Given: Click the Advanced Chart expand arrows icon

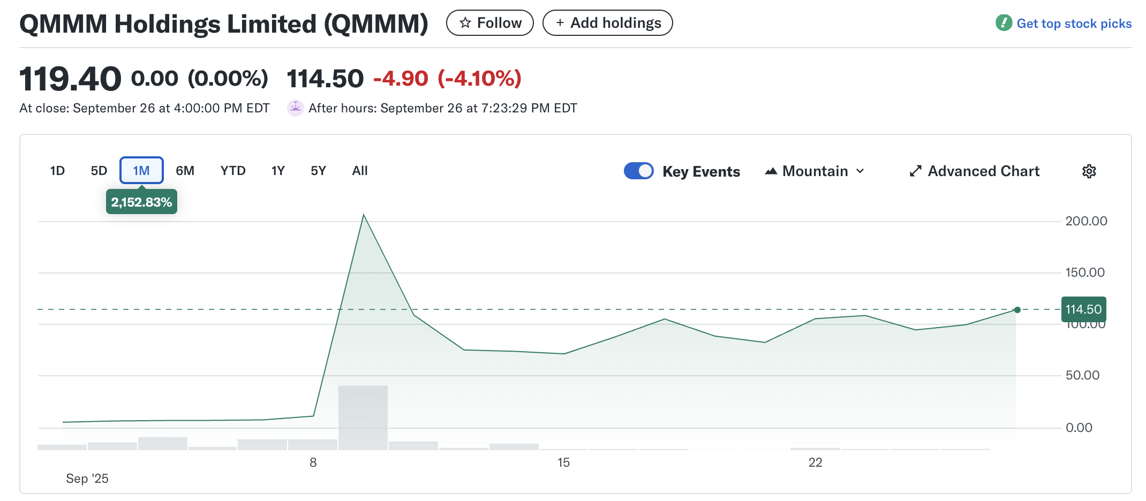Looking at the screenshot, I should 915,171.
